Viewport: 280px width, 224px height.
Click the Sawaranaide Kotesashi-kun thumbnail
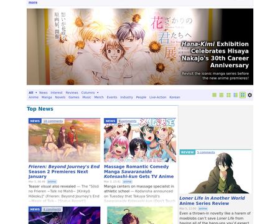(140, 140)
